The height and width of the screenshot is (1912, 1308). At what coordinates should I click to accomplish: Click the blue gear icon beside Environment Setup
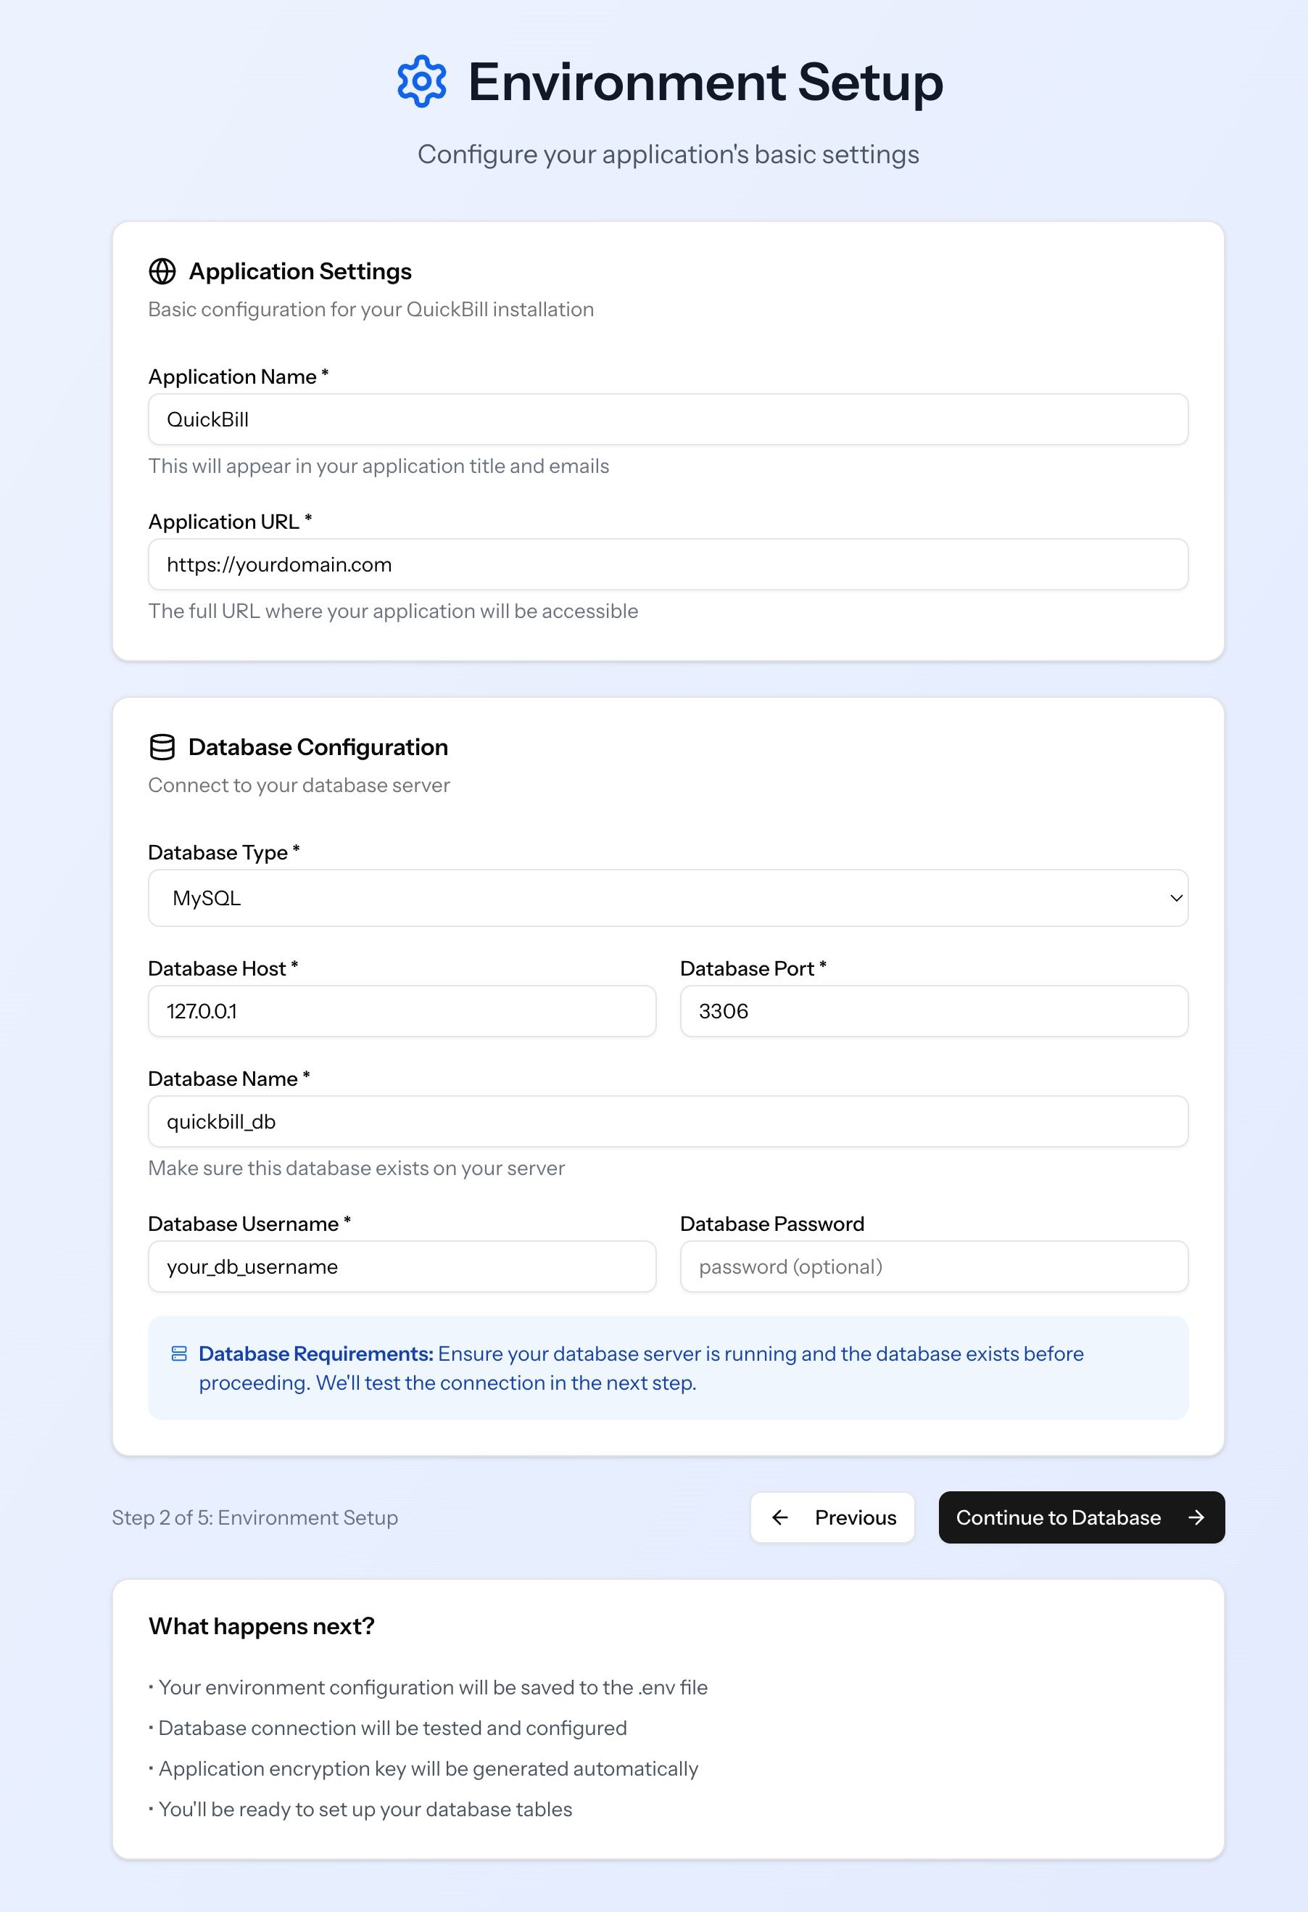click(421, 81)
